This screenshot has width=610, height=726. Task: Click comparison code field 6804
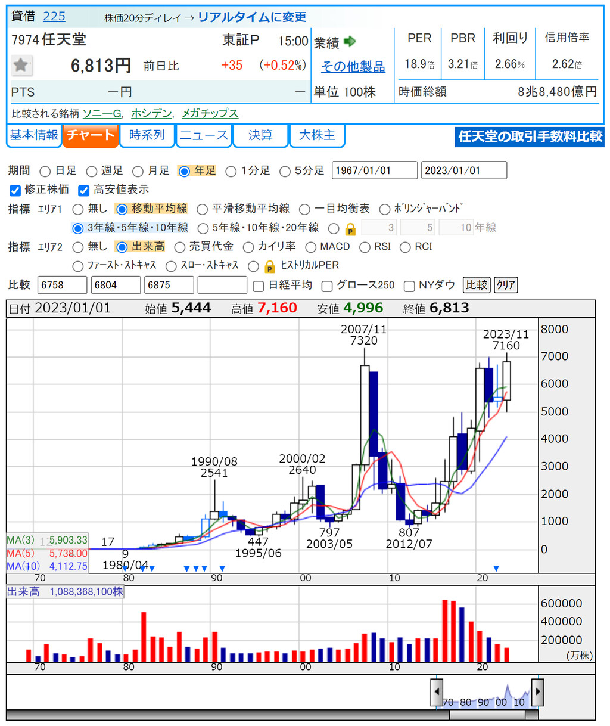(116, 285)
